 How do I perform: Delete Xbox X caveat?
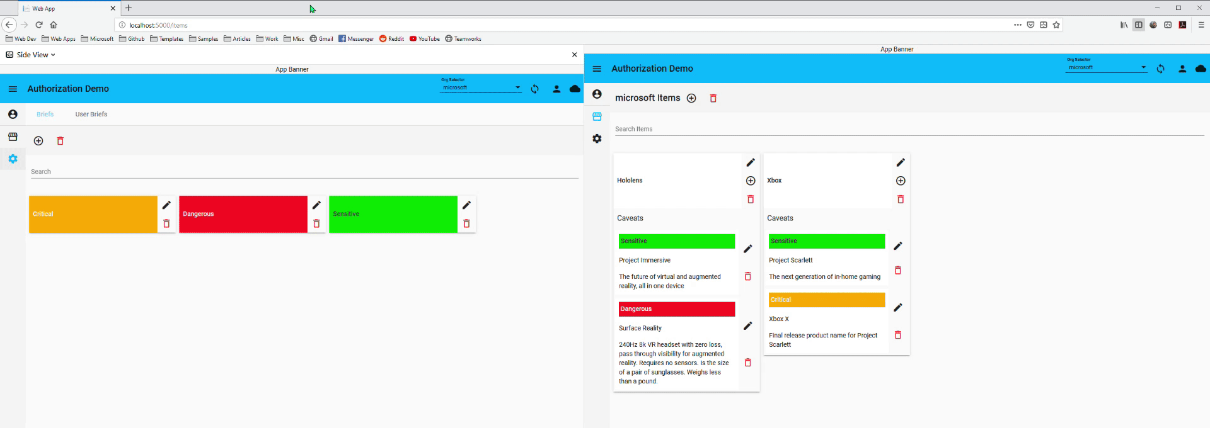click(x=898, y=335)
